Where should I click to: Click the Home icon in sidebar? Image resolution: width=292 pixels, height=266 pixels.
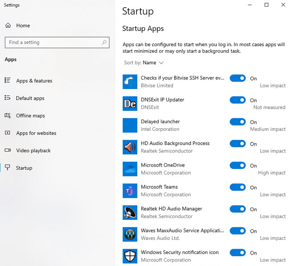point(8,25)
